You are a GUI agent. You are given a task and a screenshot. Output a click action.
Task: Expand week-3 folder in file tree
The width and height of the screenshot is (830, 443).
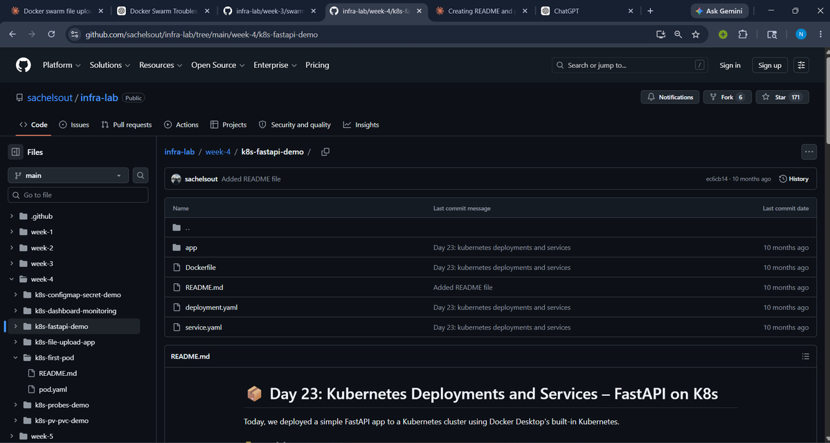point(12,264)
